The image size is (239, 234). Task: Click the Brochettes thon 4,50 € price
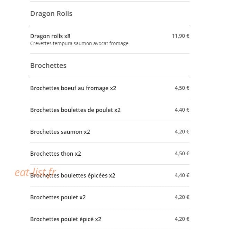point(182,154)
